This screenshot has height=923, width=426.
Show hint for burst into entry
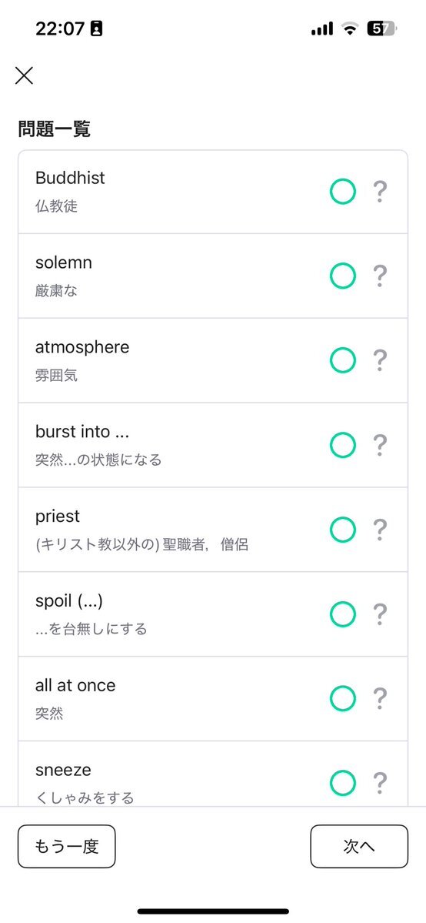pyautogui.click(x=381, y=445)
